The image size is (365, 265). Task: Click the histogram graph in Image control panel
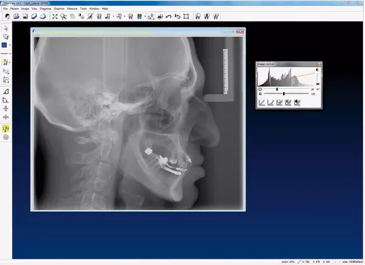click(x=286, y=77)
